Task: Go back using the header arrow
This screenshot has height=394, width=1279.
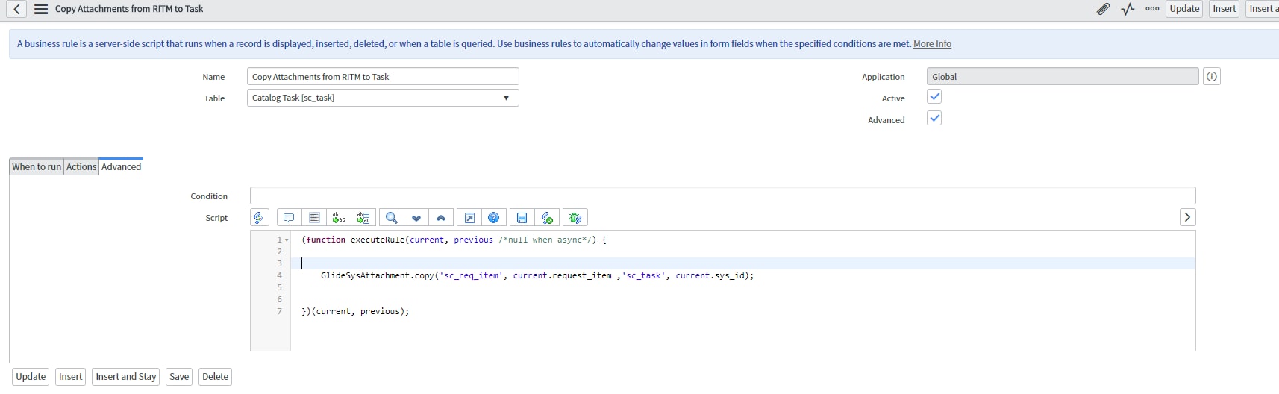Action: coord(16,9)
